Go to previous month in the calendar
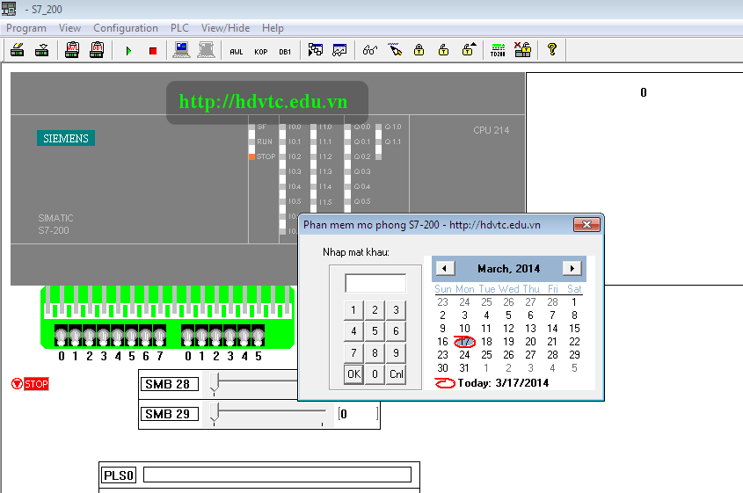743x493 pixels. [x=444, y=269]
